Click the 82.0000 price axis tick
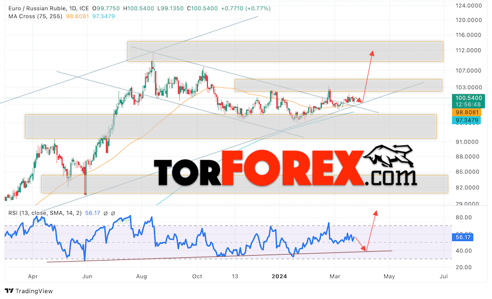Image resolution: width=492 pixels, height=299 pixels. click(x=467, y=187)
